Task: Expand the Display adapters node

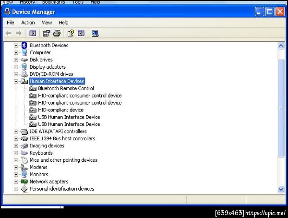Action: click(x=16, y=67)
